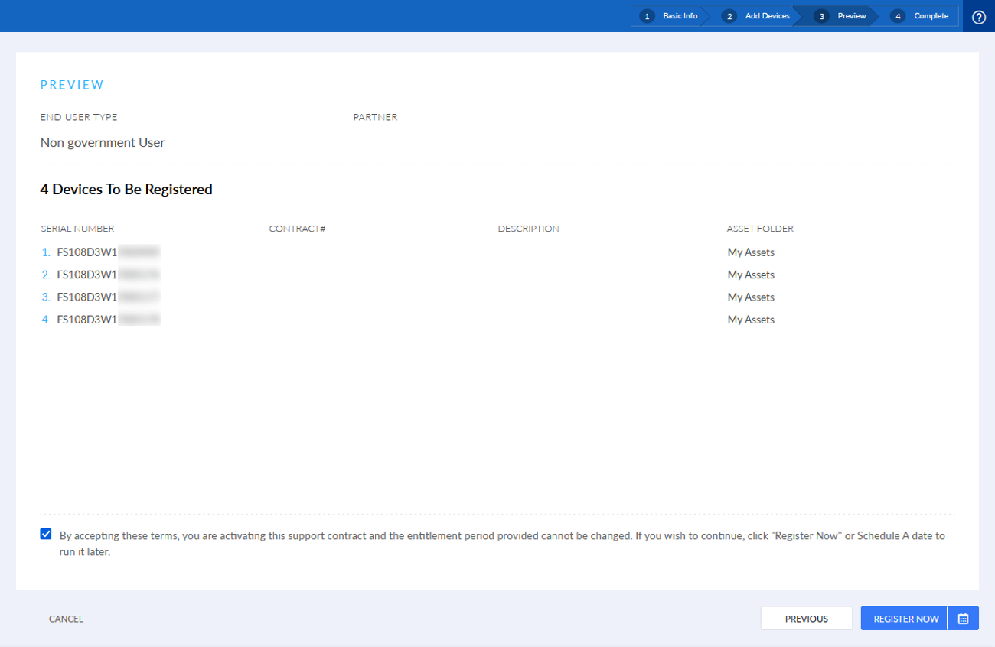Select the step 1 circle in the wizard stepper

647,15
